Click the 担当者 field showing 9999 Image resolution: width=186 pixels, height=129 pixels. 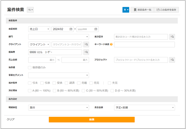tap(55, 52)
